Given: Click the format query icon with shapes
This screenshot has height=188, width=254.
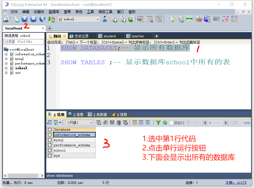Looking at the screenshot, I should [51, 19].
